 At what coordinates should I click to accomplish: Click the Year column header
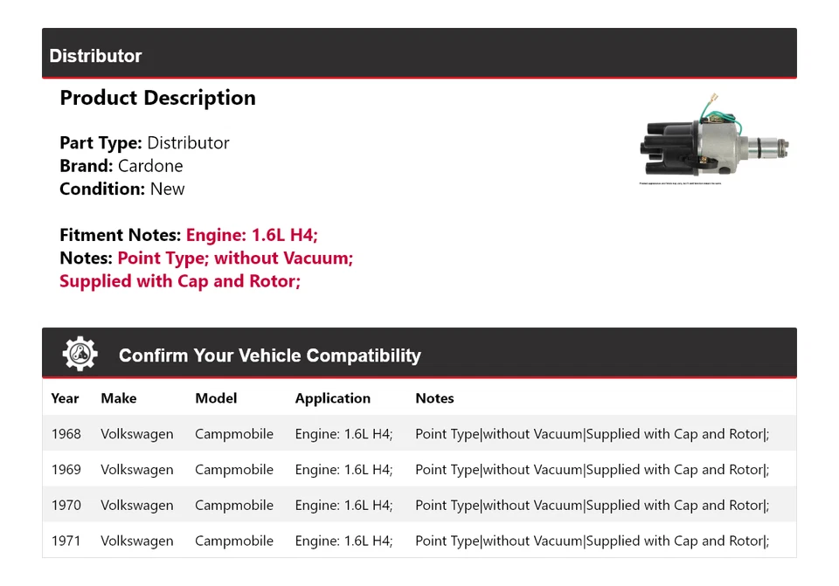(x=65, y=398)
